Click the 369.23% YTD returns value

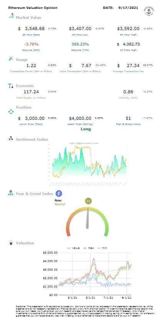80,44
